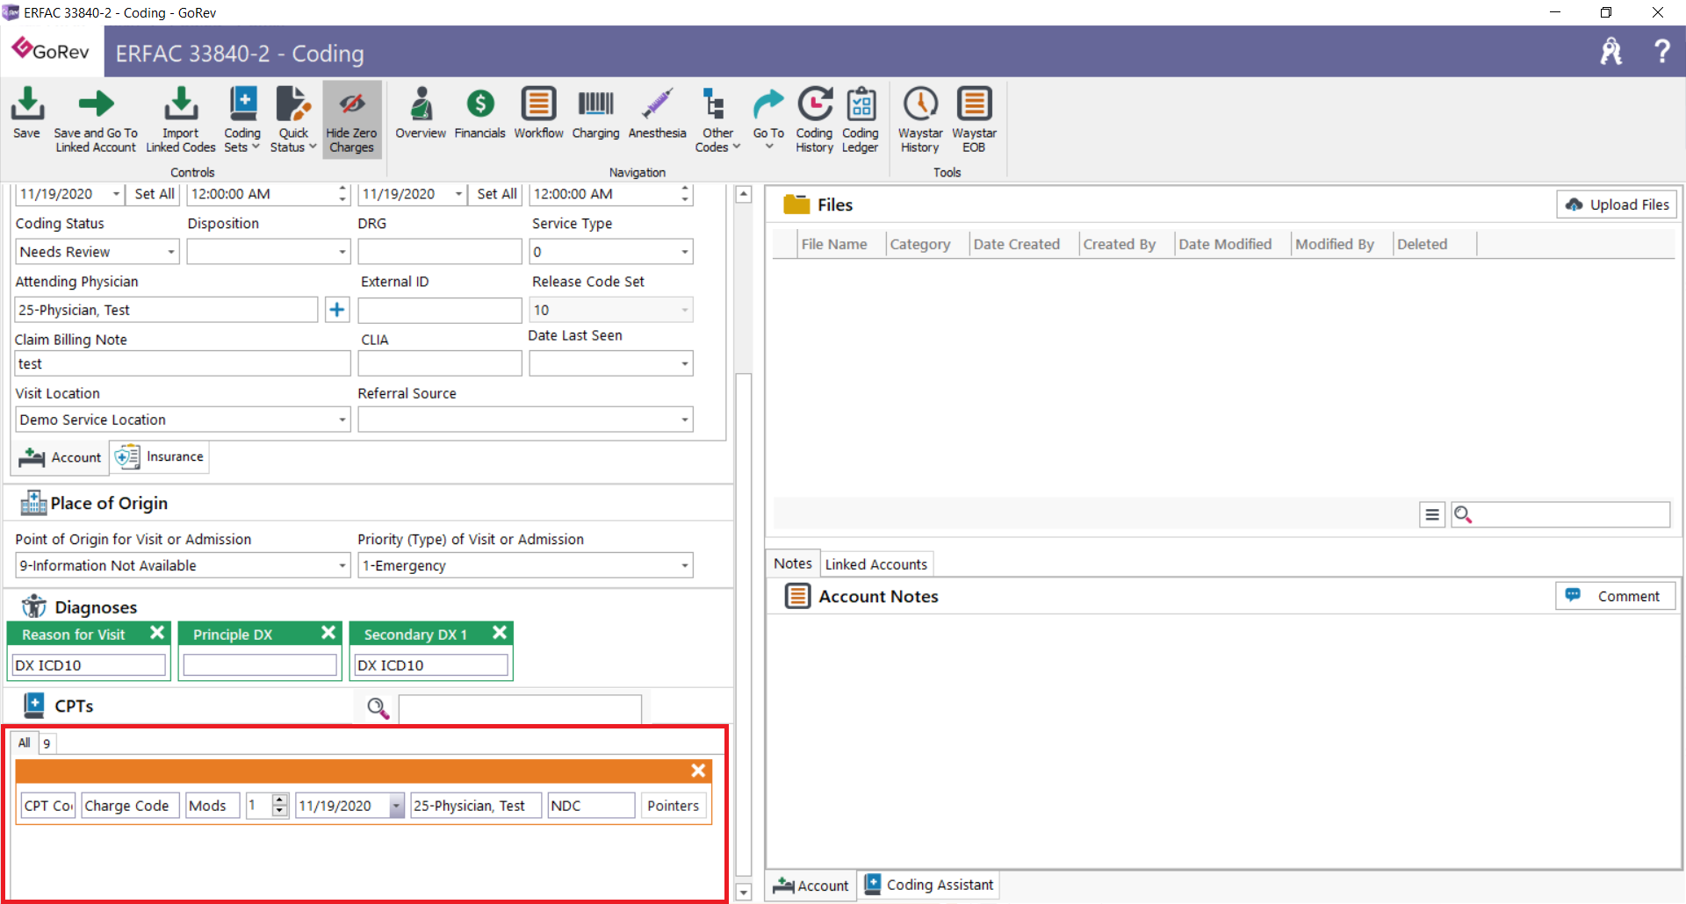1686x904 pixels.
Task: Toggle Hide Zero Charges
Action: pos(351,120)
